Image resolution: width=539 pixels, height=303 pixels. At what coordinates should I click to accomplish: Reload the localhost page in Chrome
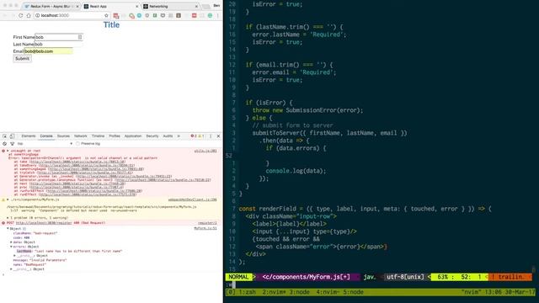point(20,15)
